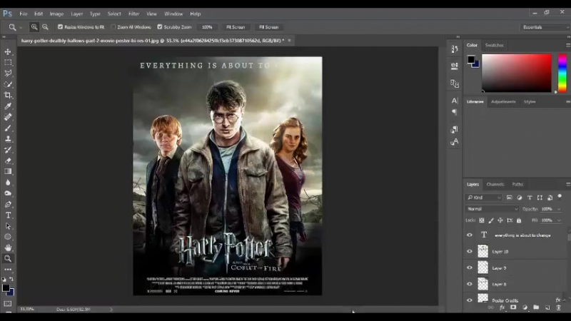Image resolution: width=571 pixels, height=321 pixels.
Task: Create a new layer with the page icon
Action: [547, 307]
